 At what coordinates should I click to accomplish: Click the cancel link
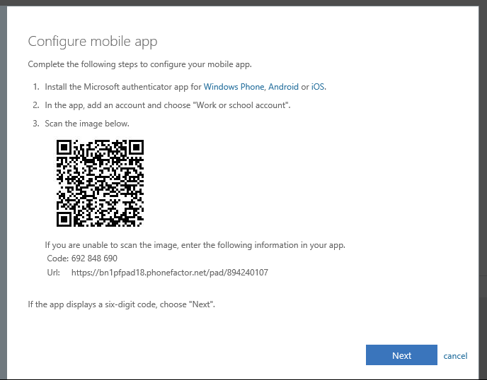(x=455, y=356)
